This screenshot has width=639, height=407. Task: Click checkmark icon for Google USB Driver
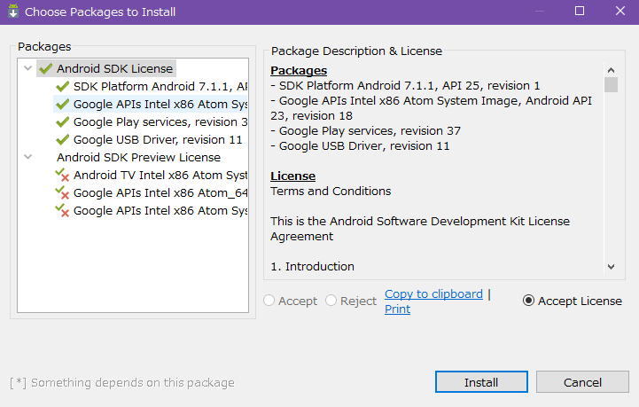pos(62,139)
